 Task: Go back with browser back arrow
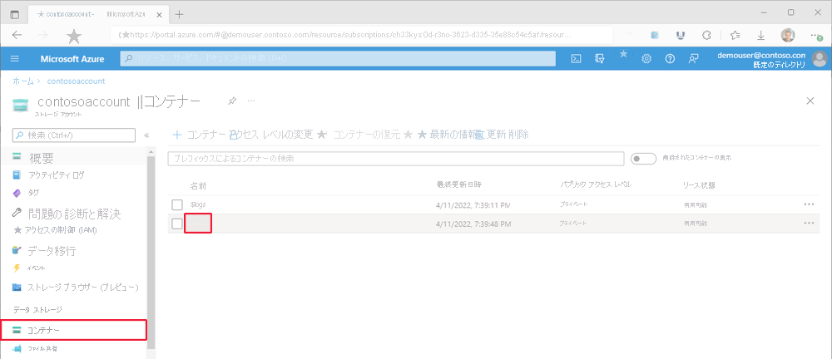(17, 35)
